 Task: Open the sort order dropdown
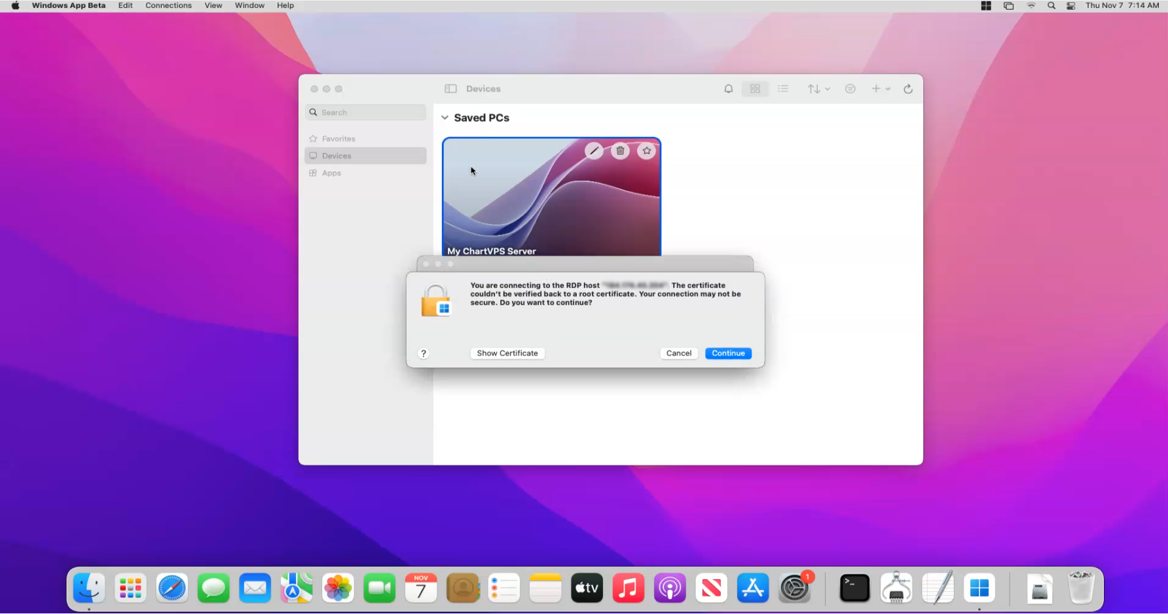(818, 89)
